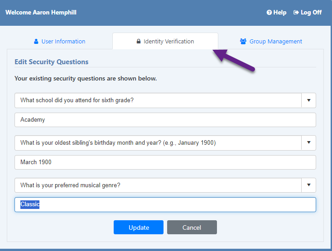Click 'Your existing security questions are shown below.'

[86, 78]
